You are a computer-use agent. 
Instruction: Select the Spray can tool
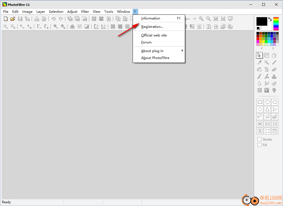tap(267, 69)
